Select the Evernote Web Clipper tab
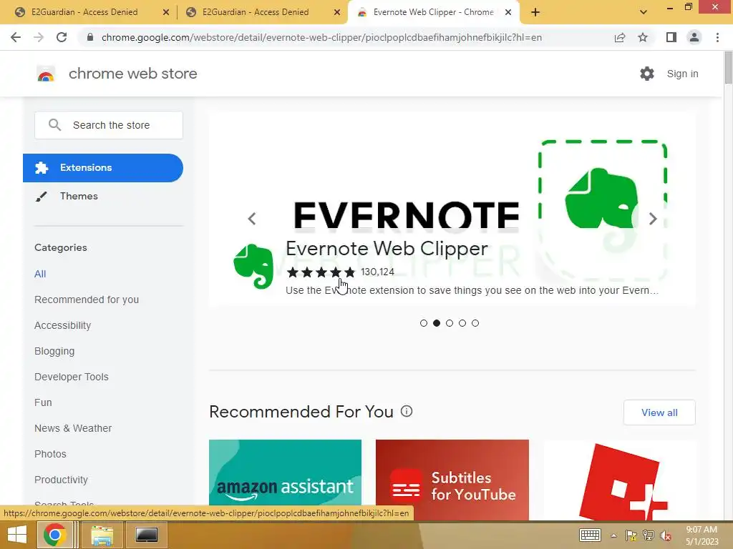Viewport: 733px width, 549px height. 433,12
